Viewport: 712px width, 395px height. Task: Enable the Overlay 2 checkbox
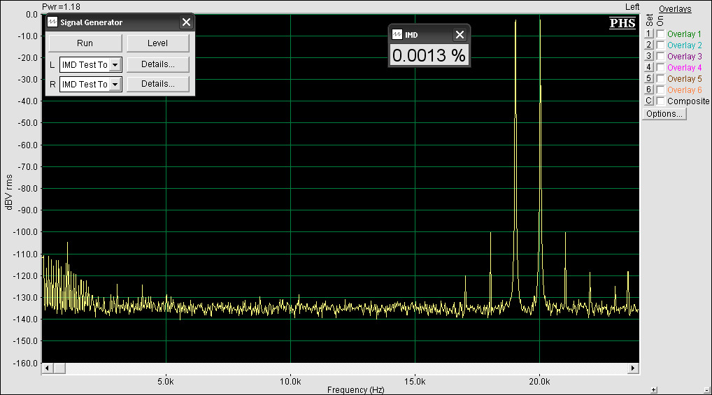[660, 45]
